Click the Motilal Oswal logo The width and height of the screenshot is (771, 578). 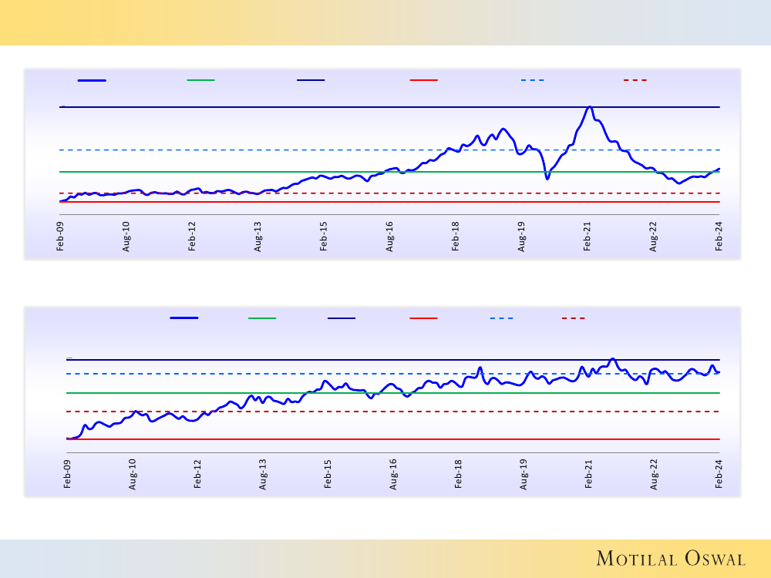coord(668,559)
